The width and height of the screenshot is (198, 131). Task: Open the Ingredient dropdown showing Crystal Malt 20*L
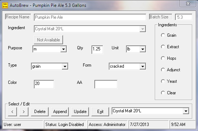point(143,29)
